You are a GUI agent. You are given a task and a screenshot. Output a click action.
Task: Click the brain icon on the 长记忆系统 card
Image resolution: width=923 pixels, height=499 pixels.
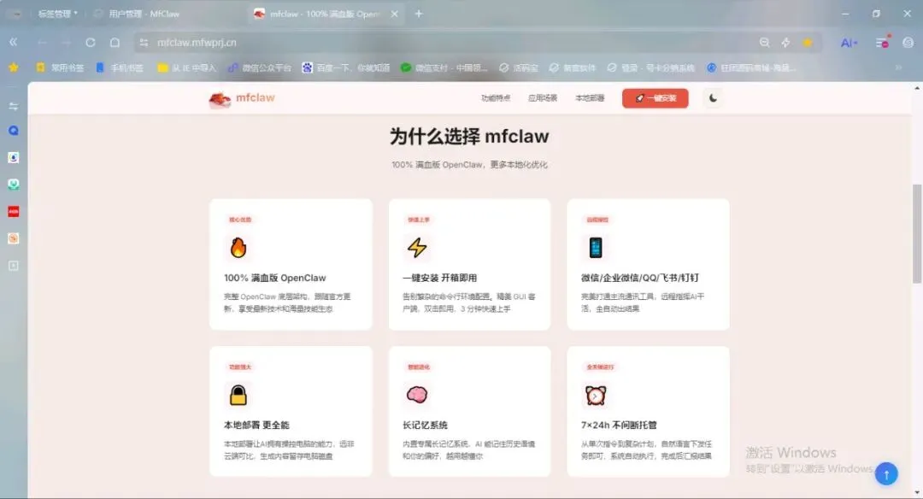417,394
